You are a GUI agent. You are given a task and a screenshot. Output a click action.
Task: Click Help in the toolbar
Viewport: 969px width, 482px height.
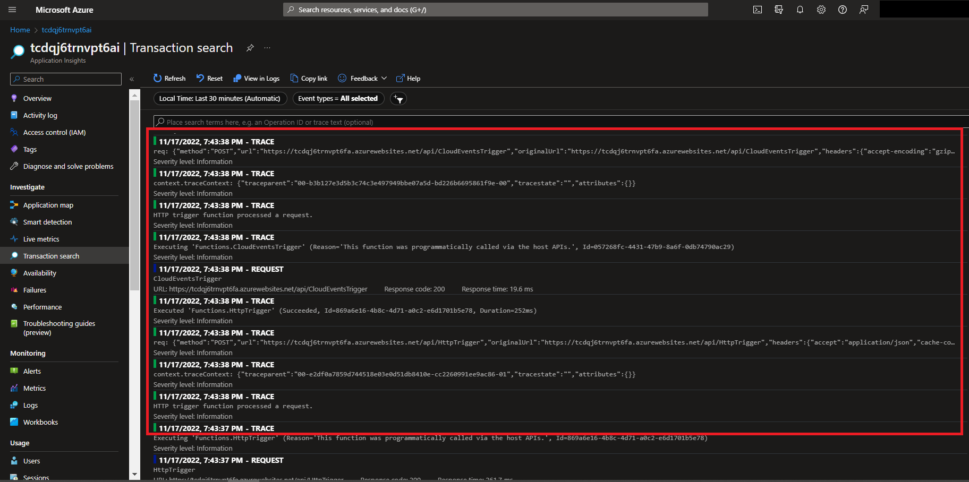click(408, 78)
